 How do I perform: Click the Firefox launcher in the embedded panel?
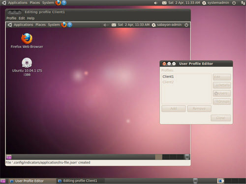[x=64, y=25]
